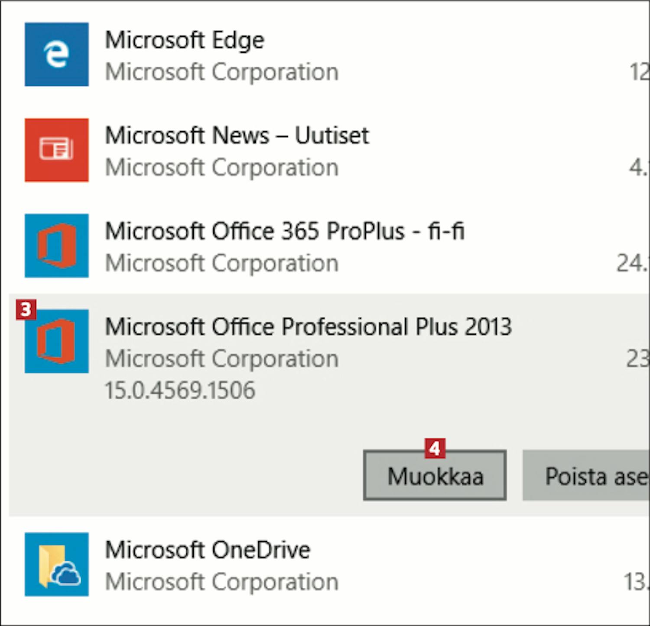The width and height of the screenshot is (650, 626).
Task: Select the Microsoft OneDrive entry name
Action: pyautogui.click(x=208, y=550)
